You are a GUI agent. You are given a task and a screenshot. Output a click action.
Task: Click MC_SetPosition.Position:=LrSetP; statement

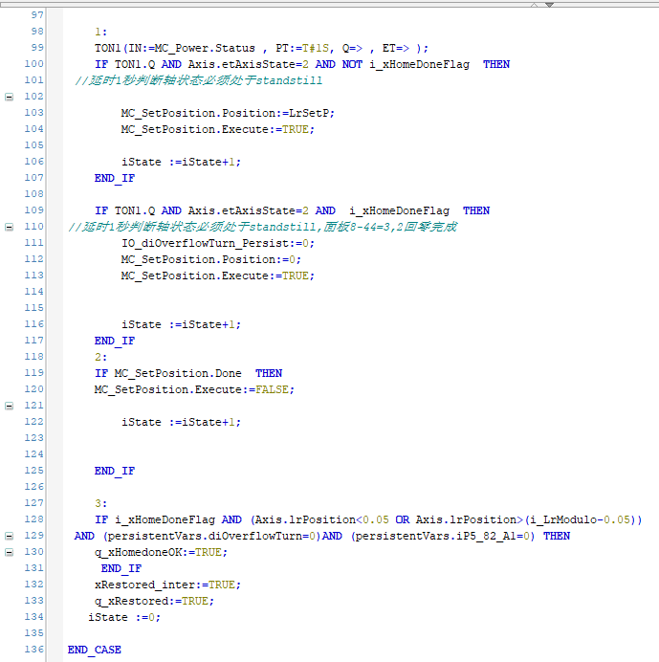(x=228, y=113)
